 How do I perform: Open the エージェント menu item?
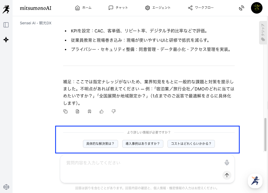tap(161, 8)
